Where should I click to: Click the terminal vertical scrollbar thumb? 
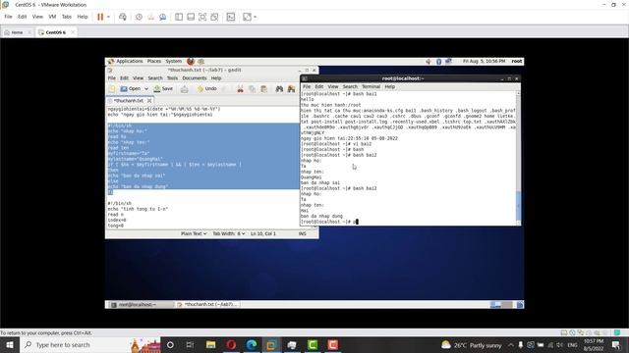pyautogui.click(x=518, y=206)
